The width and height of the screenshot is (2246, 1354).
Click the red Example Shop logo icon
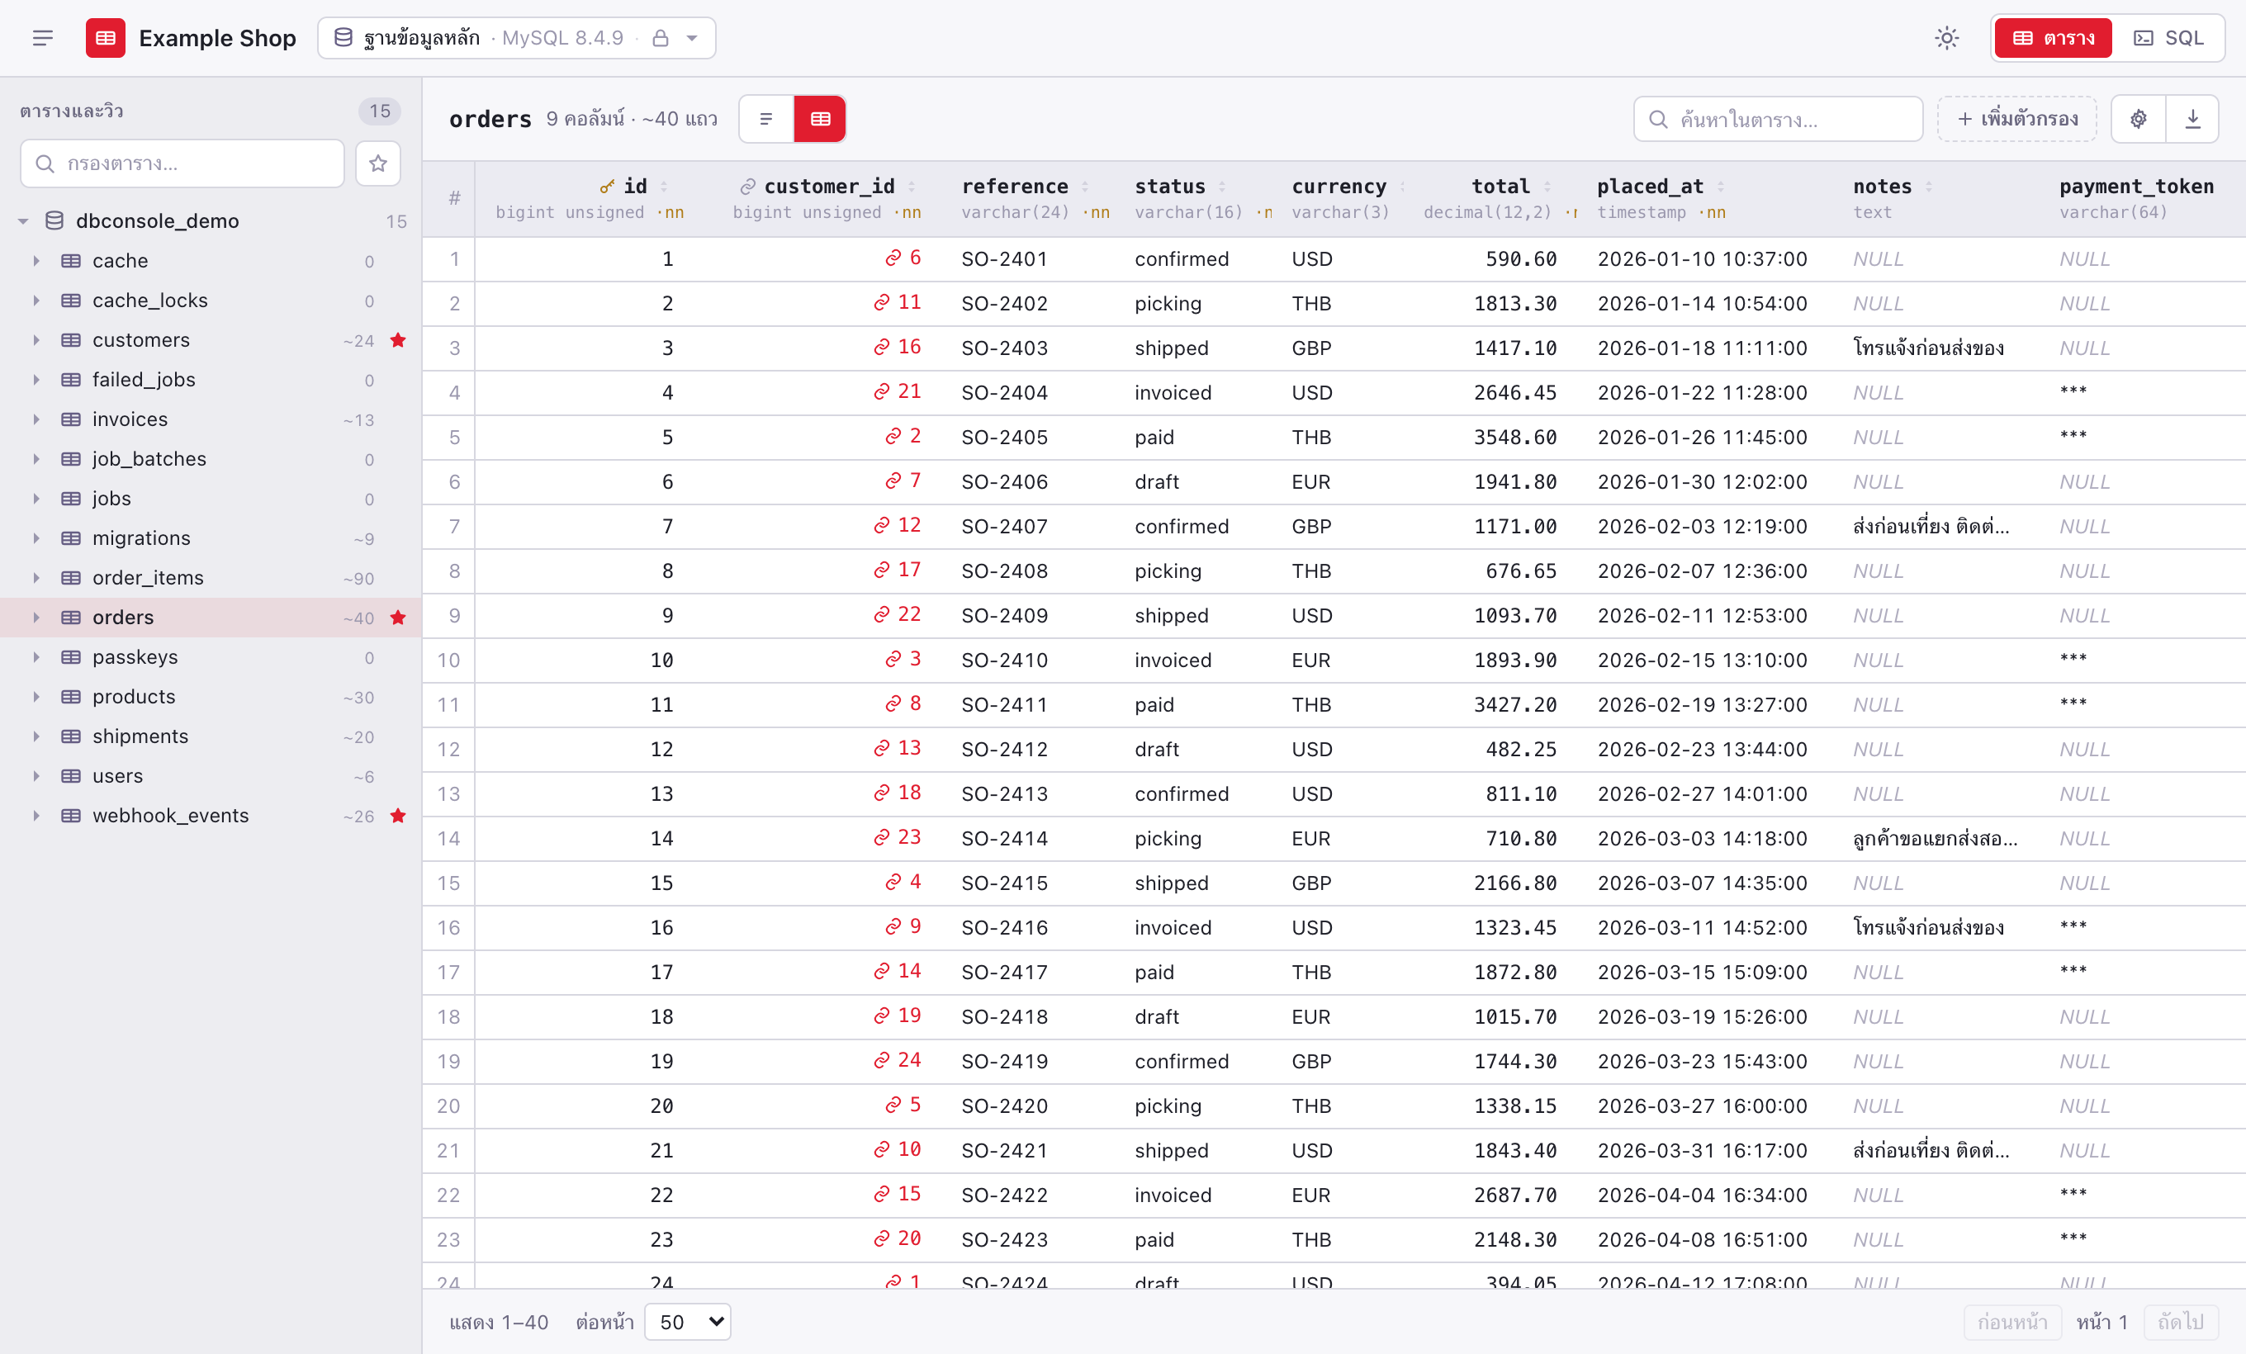pyautogui.click(x=105, y=38)
